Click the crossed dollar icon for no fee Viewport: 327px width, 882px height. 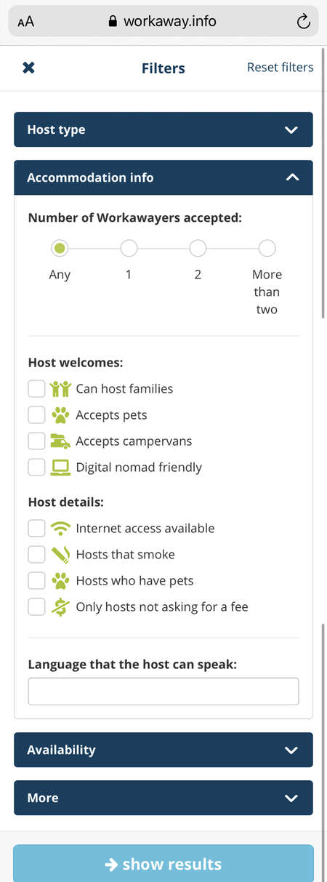point(60,607)
